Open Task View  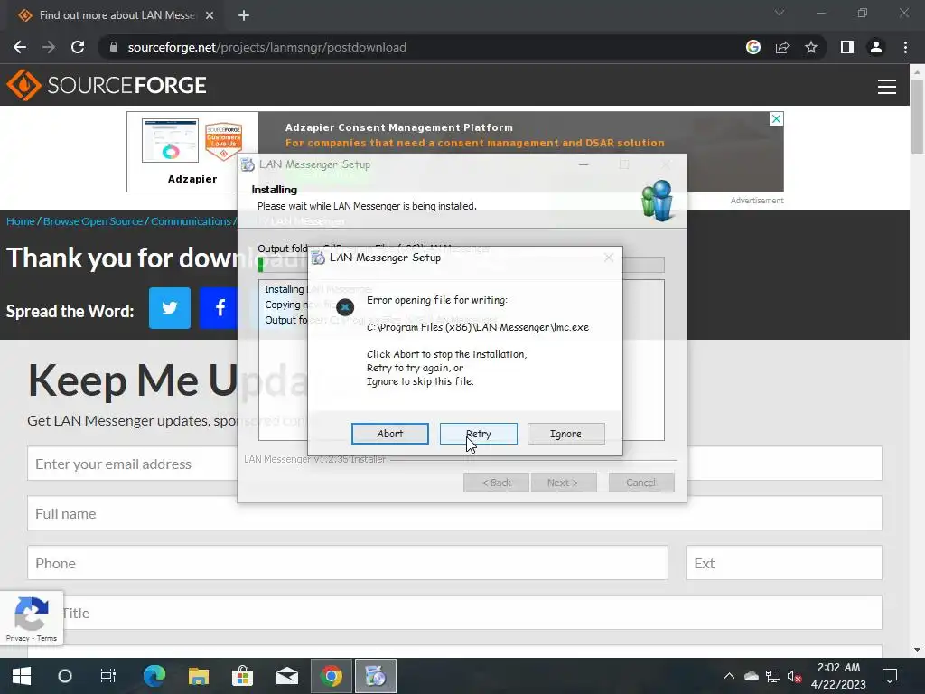pyautogui.click(x=108, y=676)
